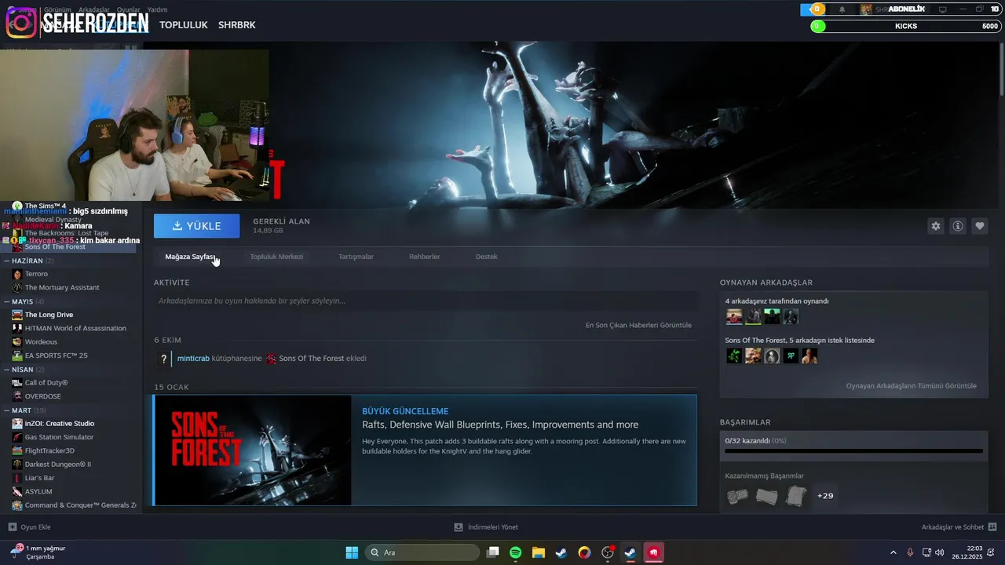The image size is (1005, 565).
Task: Click the Oyun Ekle button
Action: point(29,527)
